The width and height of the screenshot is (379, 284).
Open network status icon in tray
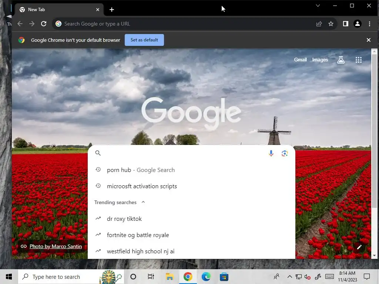(x=299, y=277)
